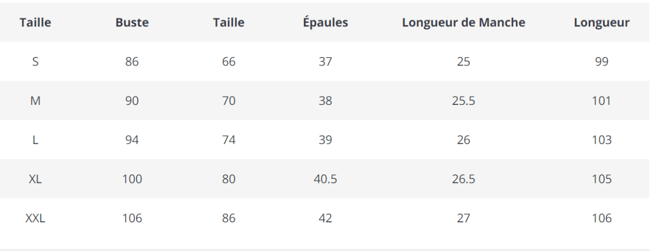Click the bust value 90 for M

pos(132,101)
